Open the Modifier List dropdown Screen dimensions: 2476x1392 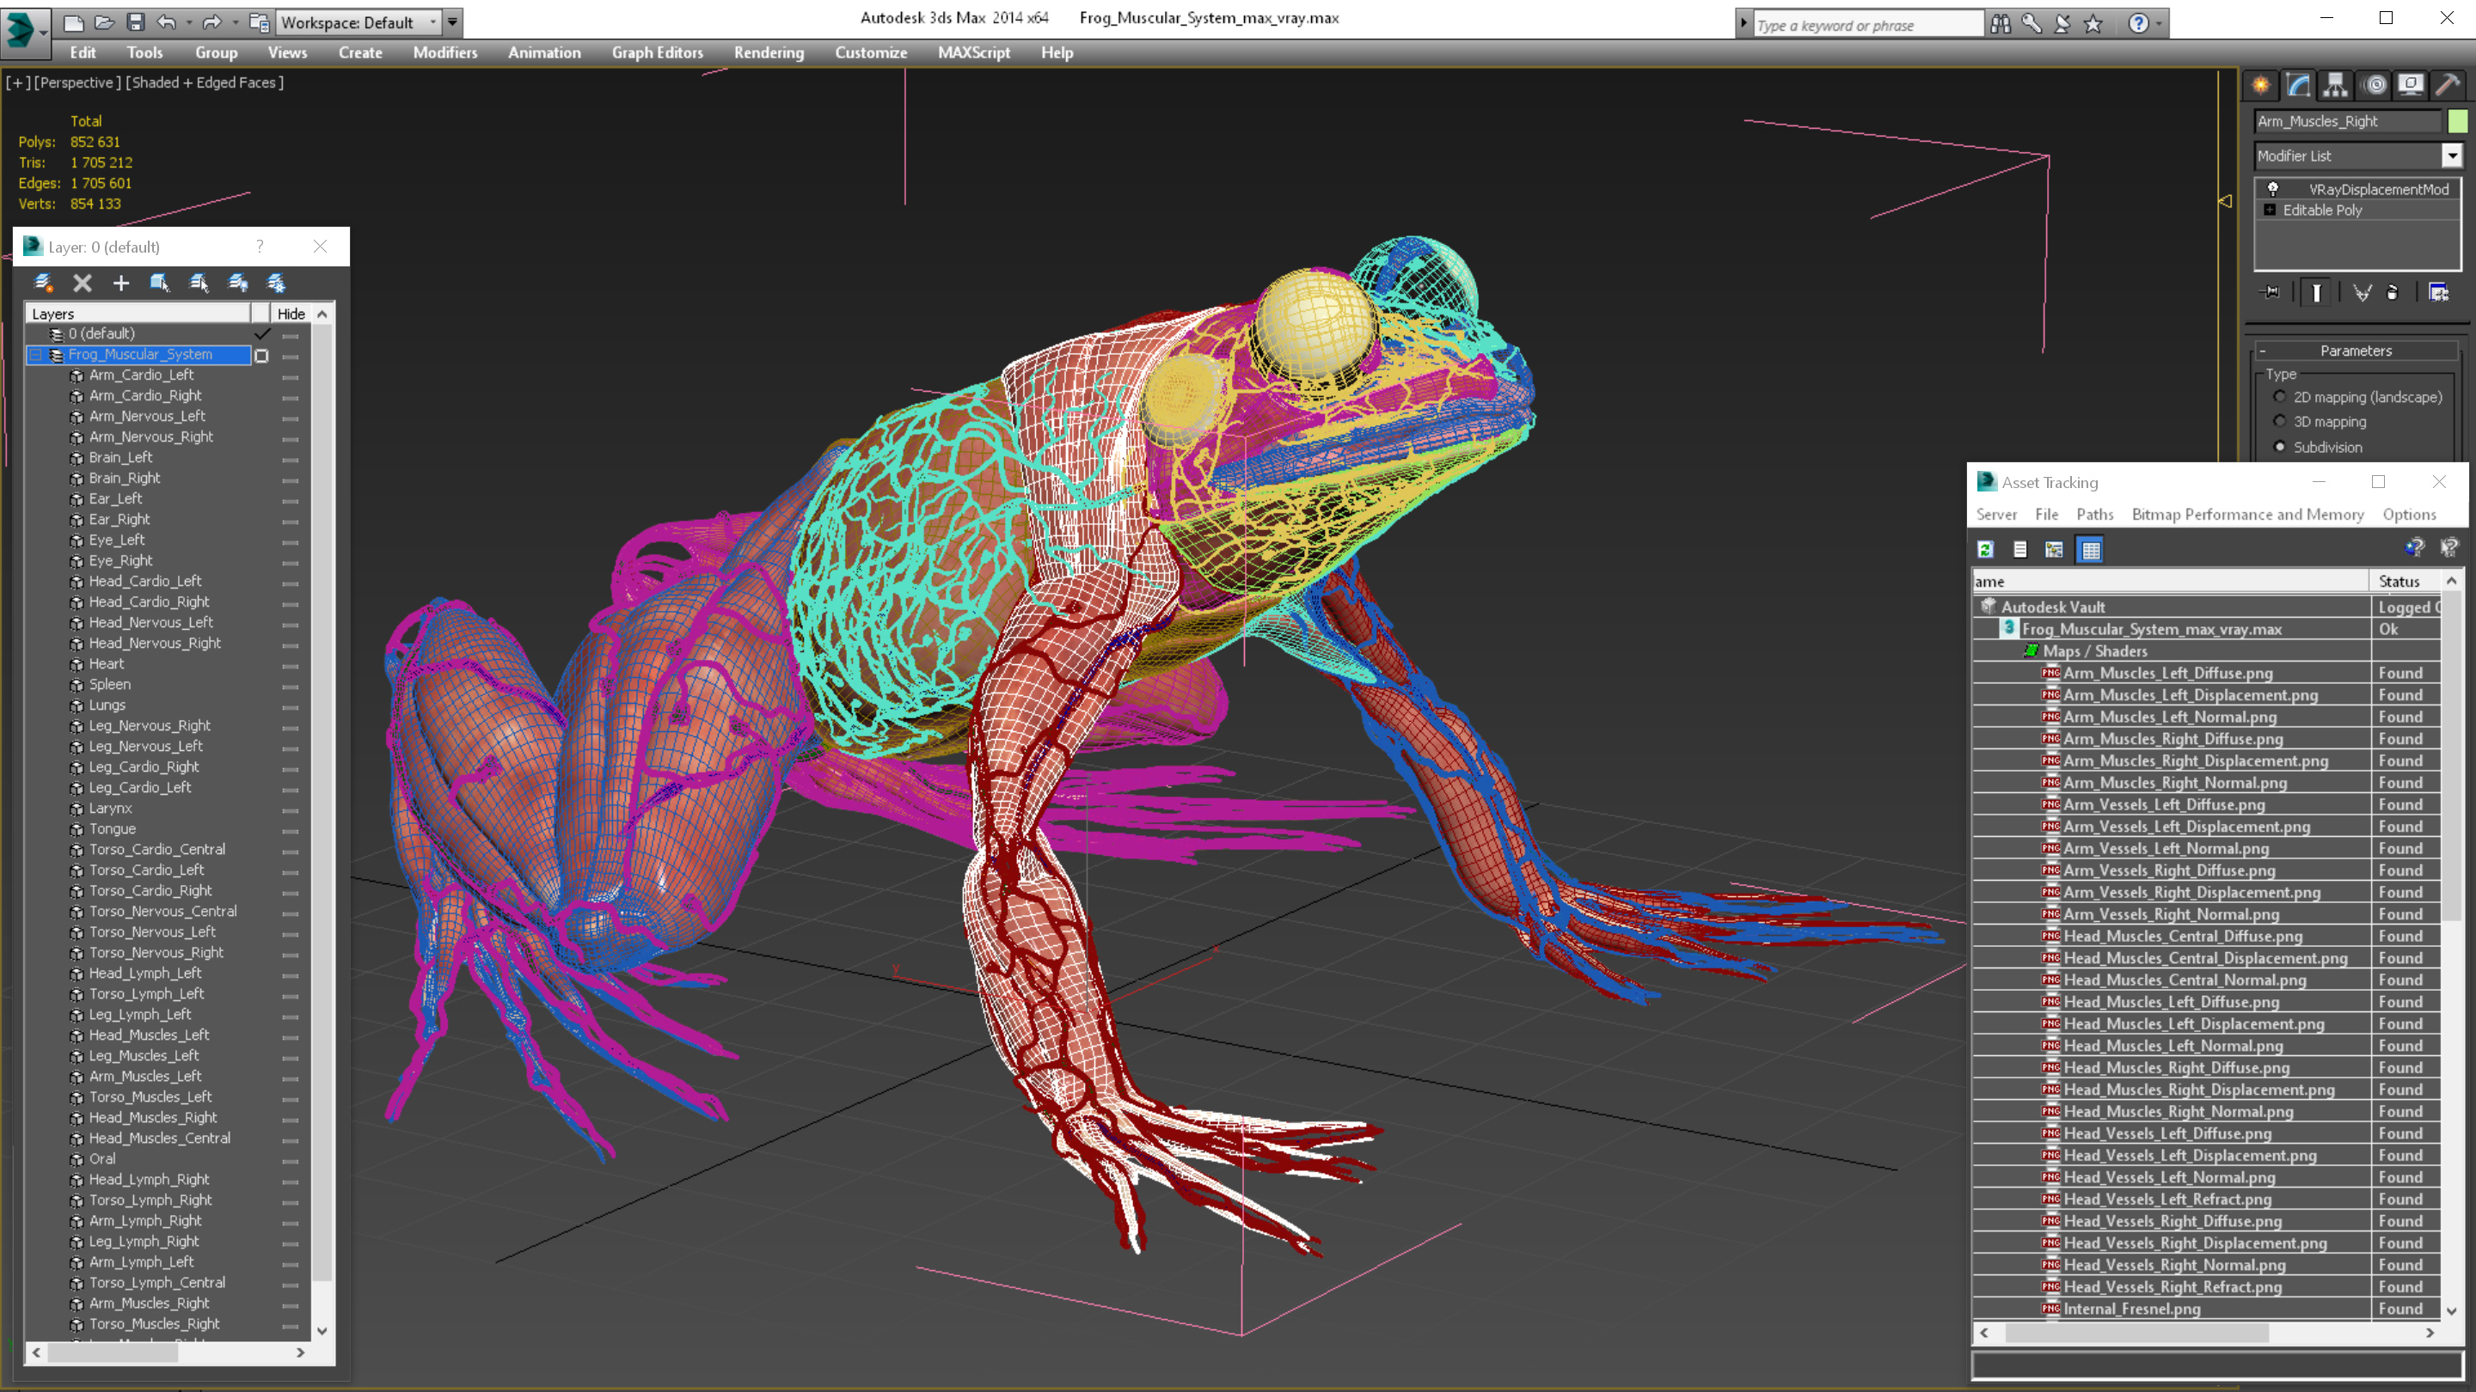(2452, 156)
